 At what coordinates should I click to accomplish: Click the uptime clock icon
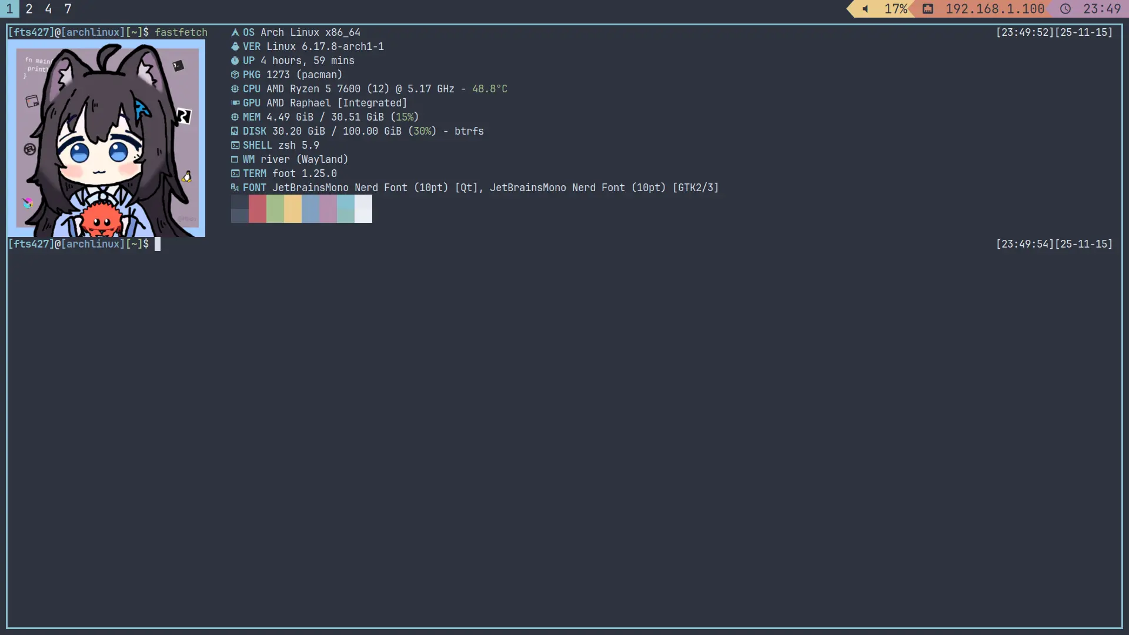pyautogui.click(x=235, y=61)
